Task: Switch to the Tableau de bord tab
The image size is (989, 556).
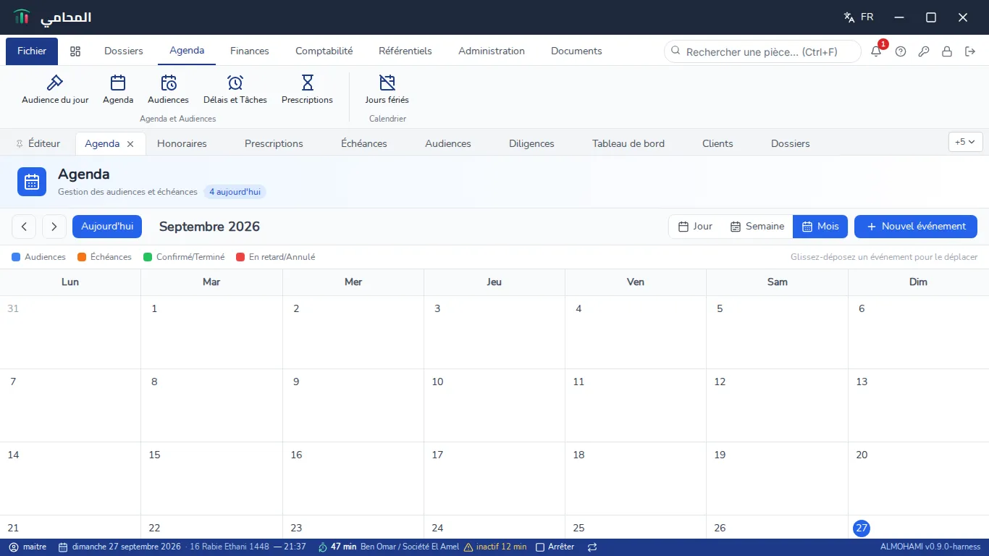Action: pos(628,144)
